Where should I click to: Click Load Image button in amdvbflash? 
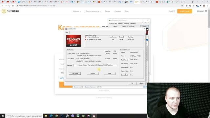pyautogui.click(x=75, y=73)
